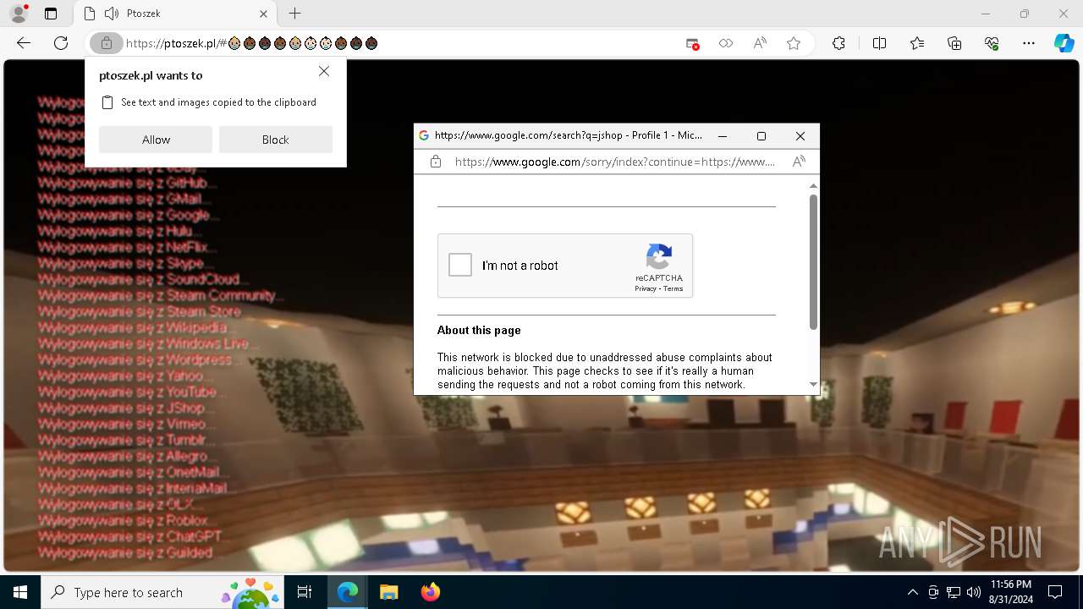Click scroll up arrow in popup

tap(813, 185)
